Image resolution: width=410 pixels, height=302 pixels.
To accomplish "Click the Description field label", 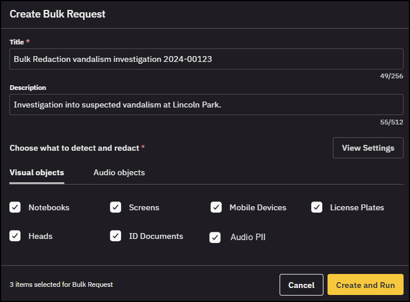I will point(27,88).
